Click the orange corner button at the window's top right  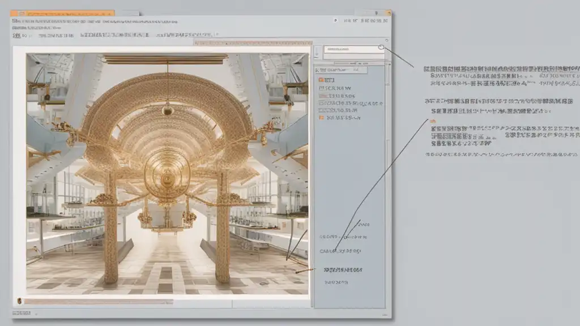pyautogui.click(x=388, y=12)
